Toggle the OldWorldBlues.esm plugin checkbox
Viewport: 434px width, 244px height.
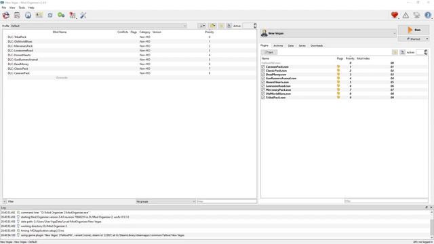pyautogui.click(x=263, y=94)
